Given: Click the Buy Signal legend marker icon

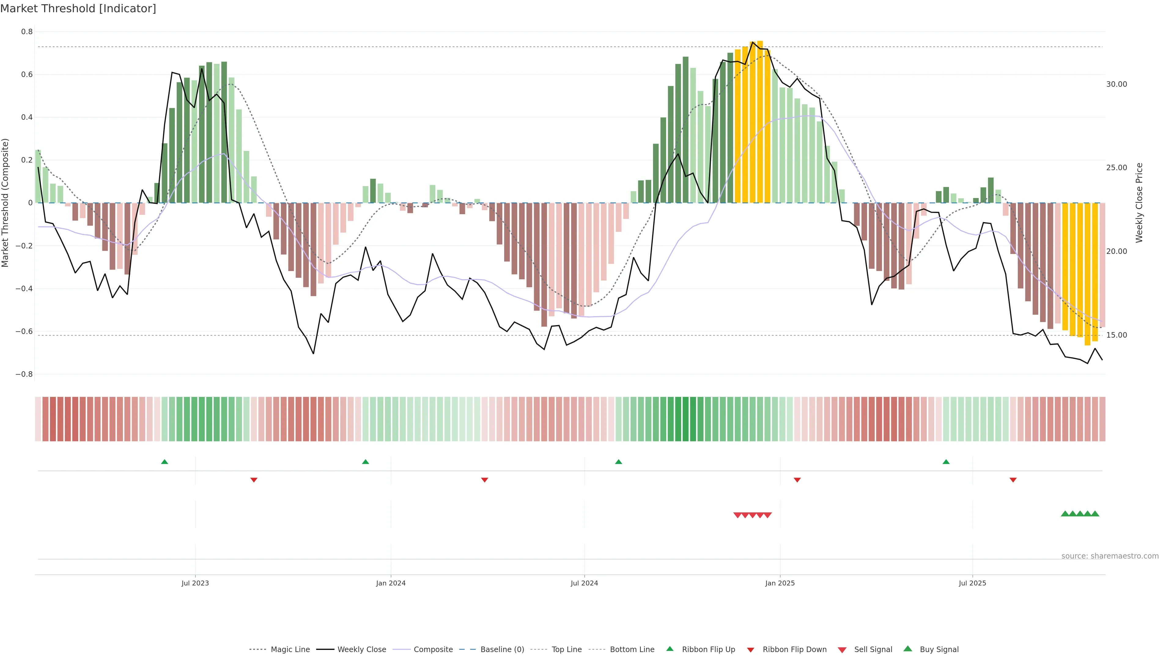Looking at the screenshot, I should coord(908,649).
